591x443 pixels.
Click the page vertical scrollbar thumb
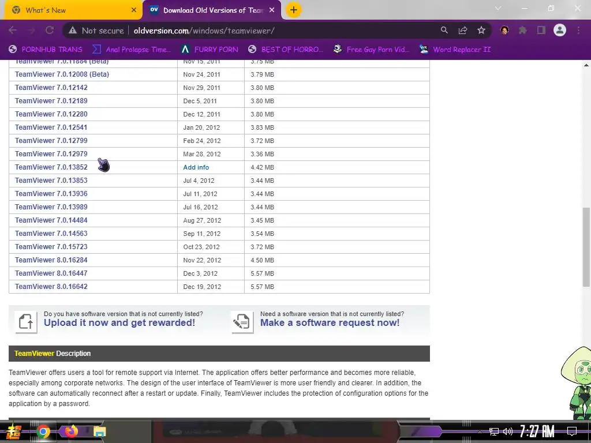pyautogui.click(x=586, y=247)
